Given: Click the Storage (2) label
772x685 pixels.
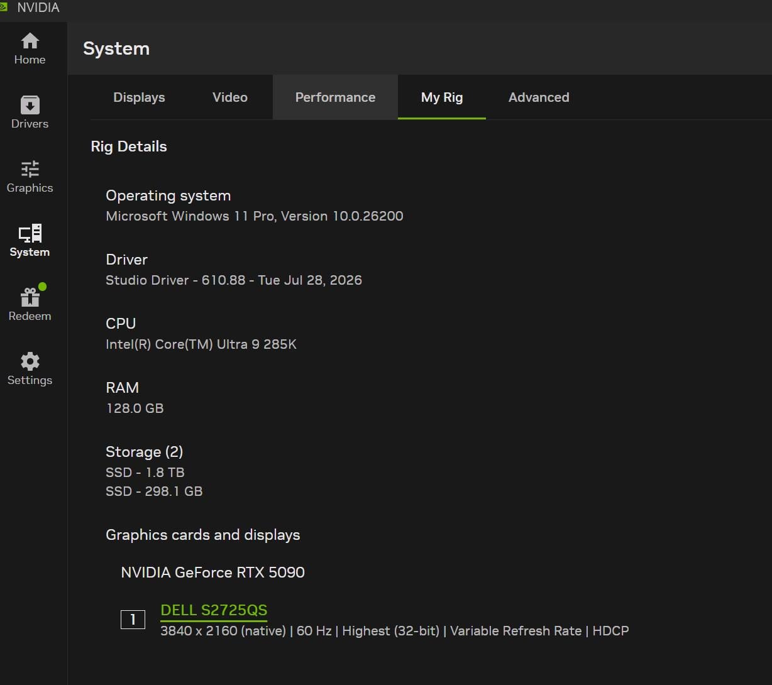Looking at the screenshot, I should tap(145, 452).
